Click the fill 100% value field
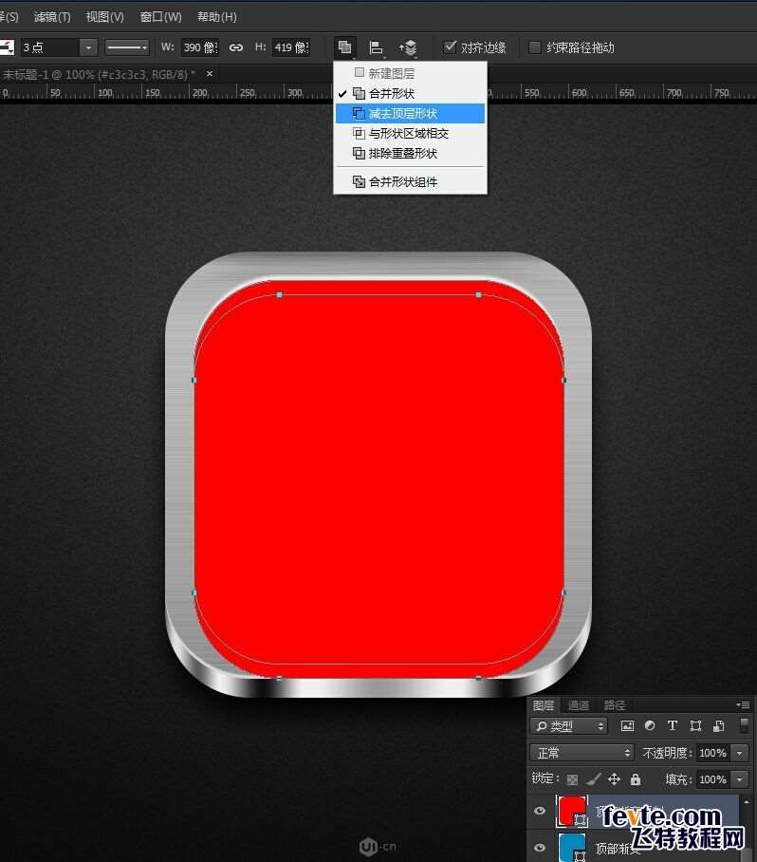Screen dimensions: 757x862 (713, 779)
